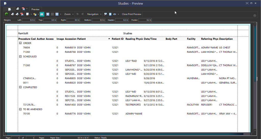The image size is (261, 139).
Task: Click the green Refresh icon in toolbar
Action: coord(6,14)
